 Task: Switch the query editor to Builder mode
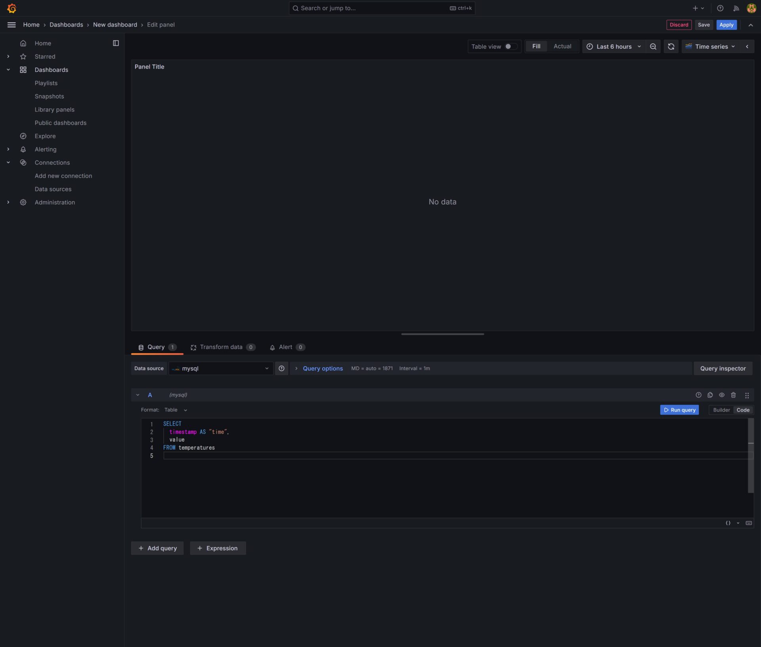point(721,410)
